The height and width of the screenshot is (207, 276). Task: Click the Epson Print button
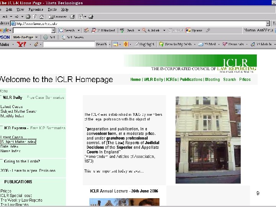click(x=49, y=37)
